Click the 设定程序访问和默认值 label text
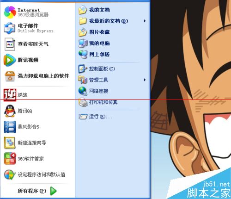 click(x=42, y=174)
